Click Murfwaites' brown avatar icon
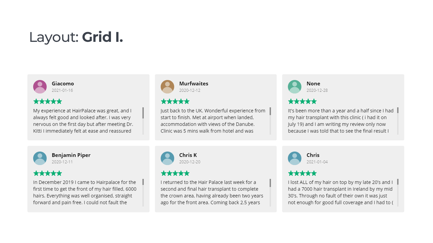This screenshot has width=433, height=243. pos(167,87)
